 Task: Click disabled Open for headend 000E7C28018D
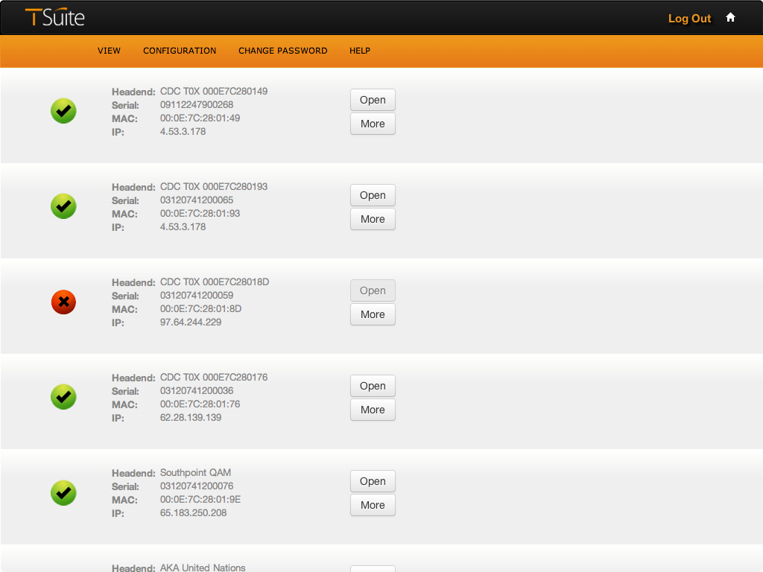[373, 290]
